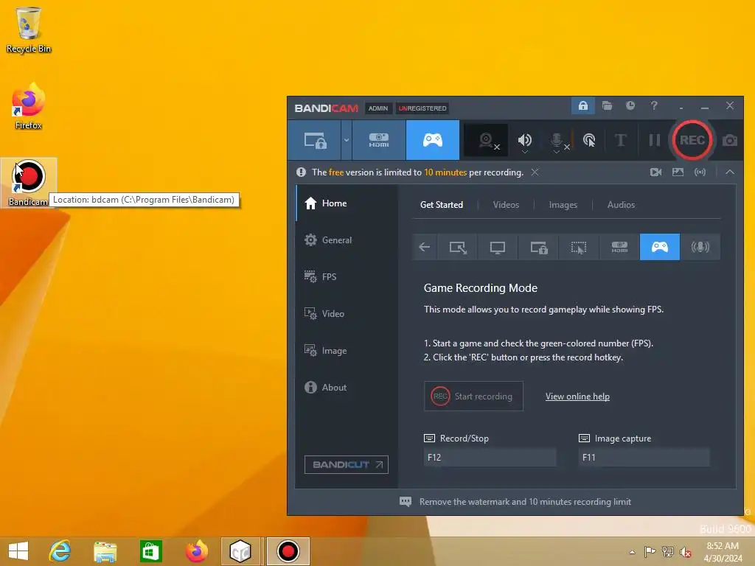This screenshot has height=566, width=755.
Task: Click the lock icon in title bar
Action: point(582,106)
